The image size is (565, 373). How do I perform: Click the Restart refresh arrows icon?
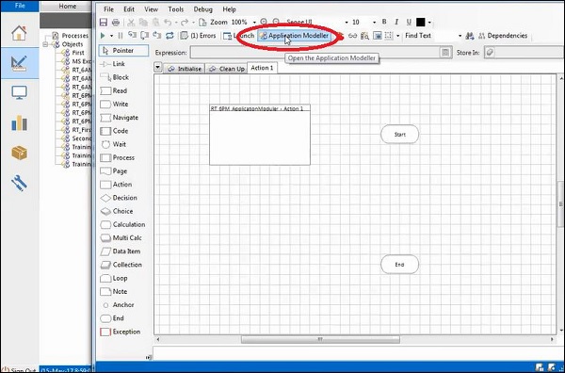click(169, 35)
